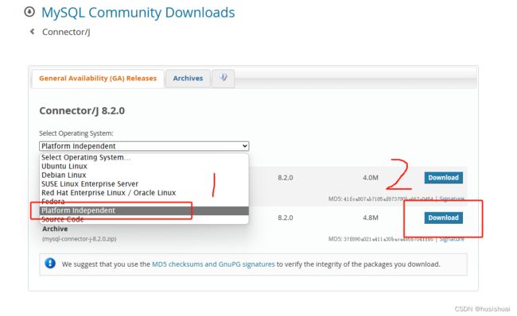Download the 4.0M package

(444, 178)
